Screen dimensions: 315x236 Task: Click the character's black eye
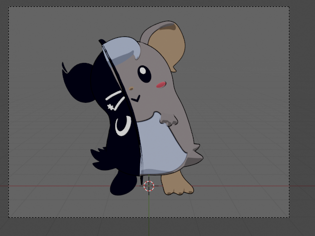coord(144,74)
